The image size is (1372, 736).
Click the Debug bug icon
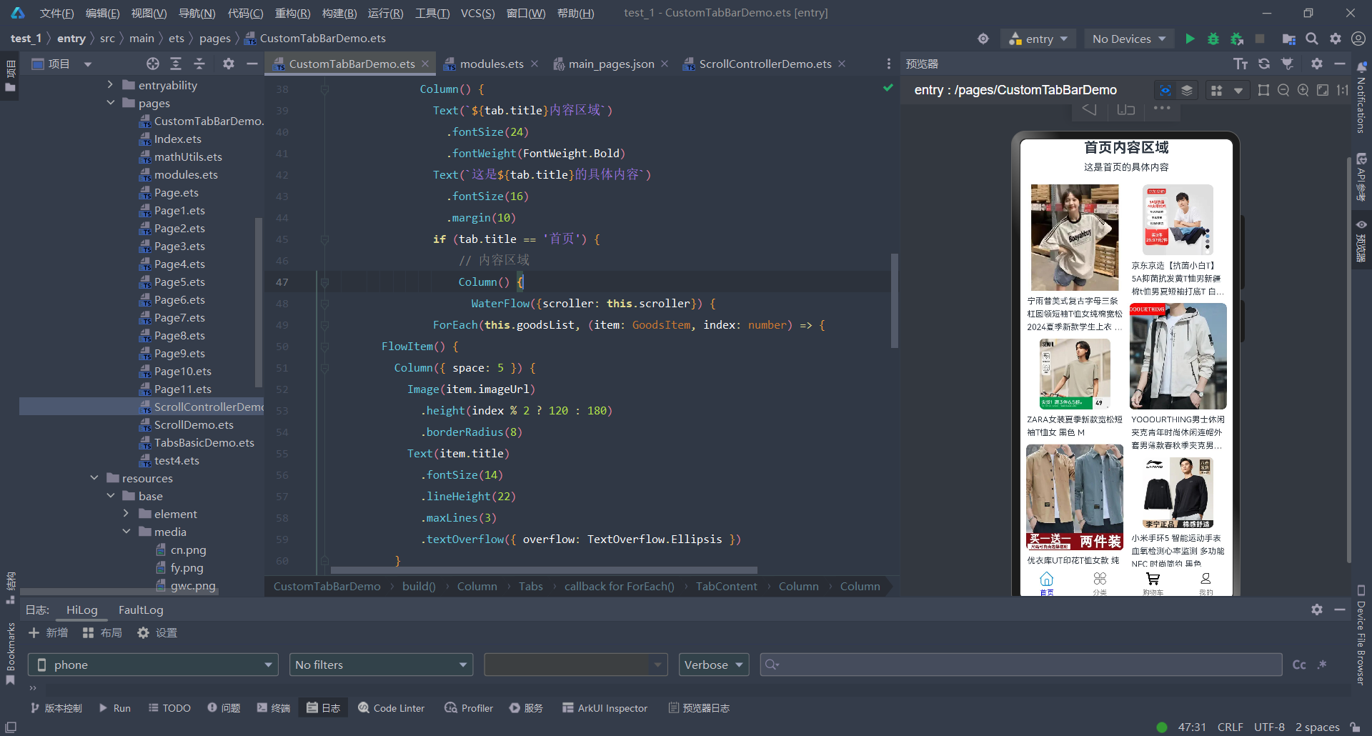1213,39
